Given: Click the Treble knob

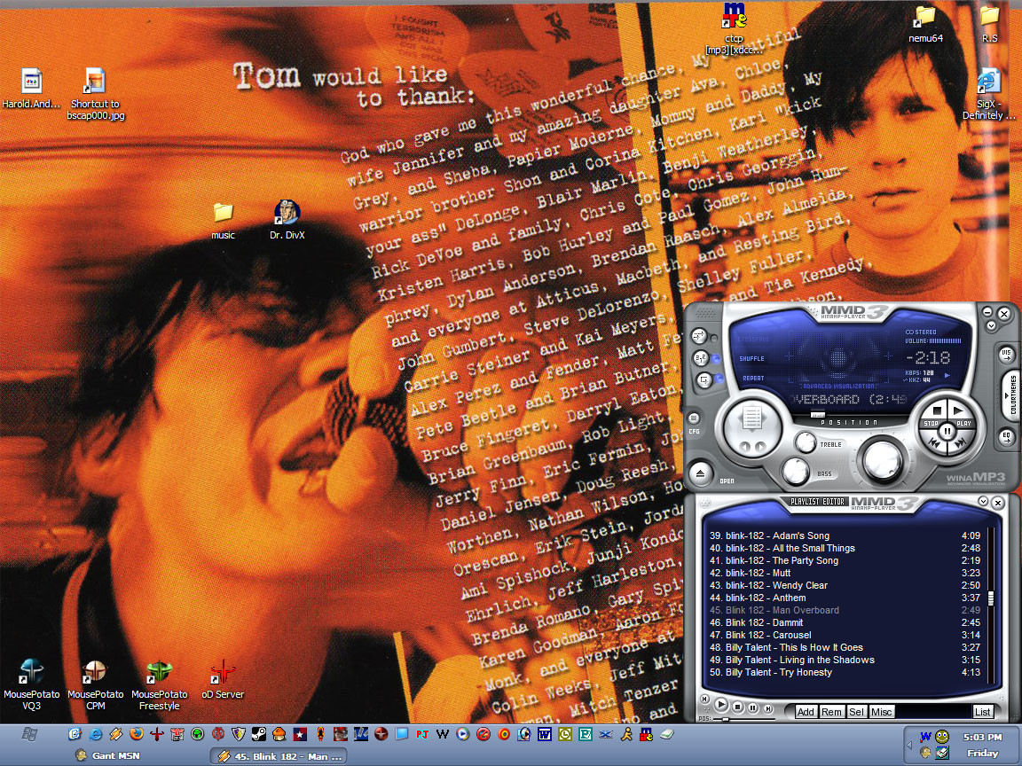Looking at the screenshot, I should [806, 443].
